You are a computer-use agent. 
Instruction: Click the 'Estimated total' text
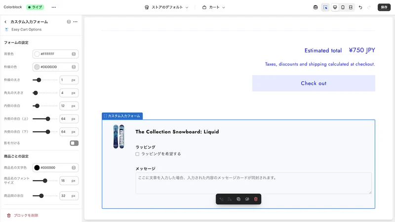[x=323, y=51]
